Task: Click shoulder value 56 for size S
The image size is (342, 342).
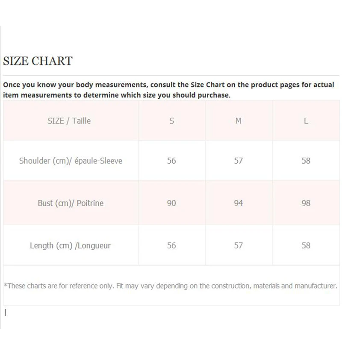Action: coord(171,161)
